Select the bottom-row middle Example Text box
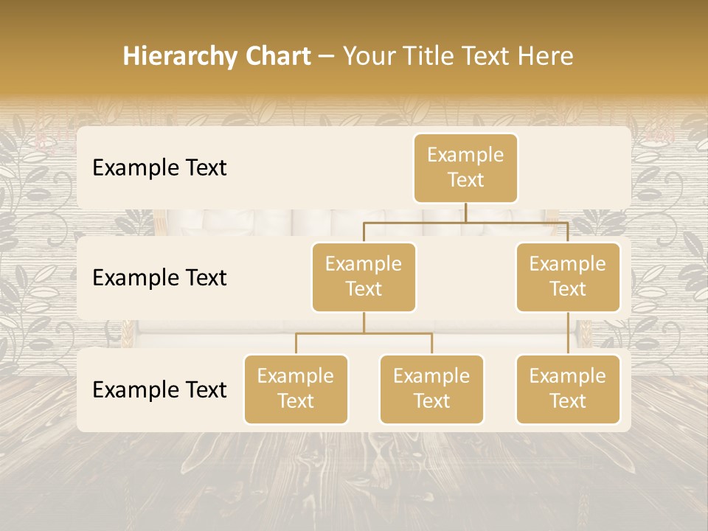This screenshot has height=531, width=708. click(431, 389)
